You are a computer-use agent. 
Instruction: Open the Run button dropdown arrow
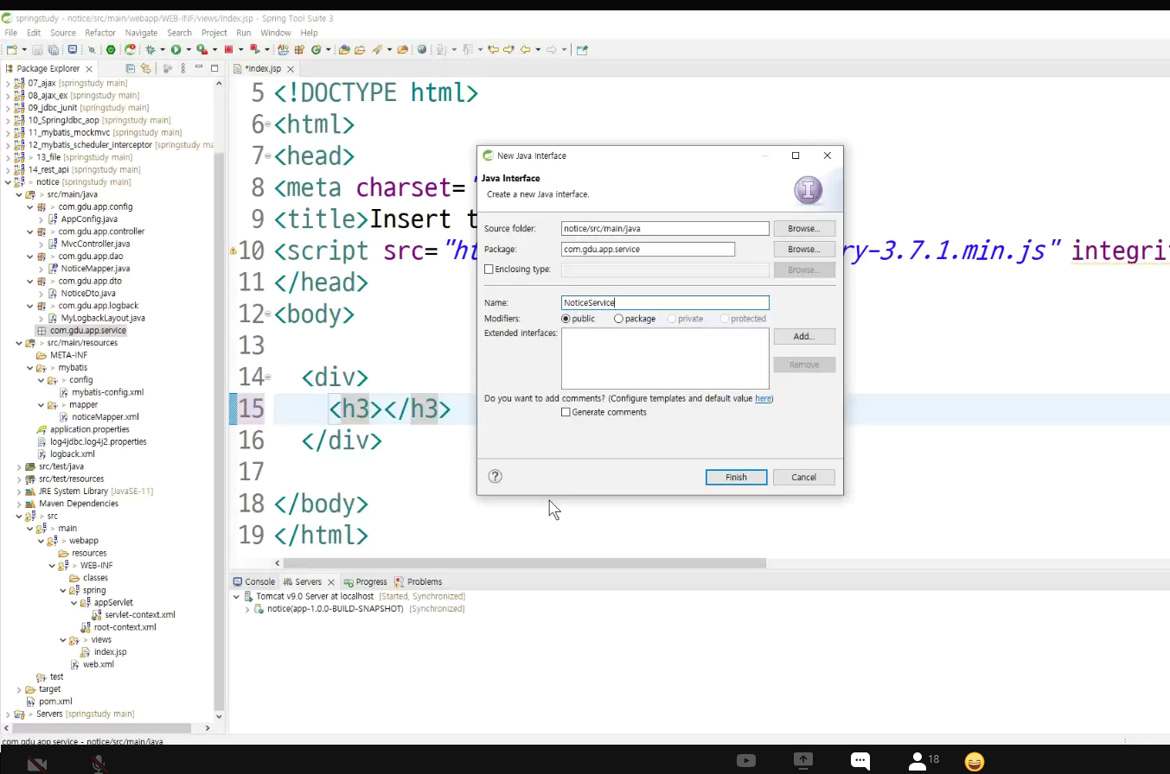(x=189, y=50)
